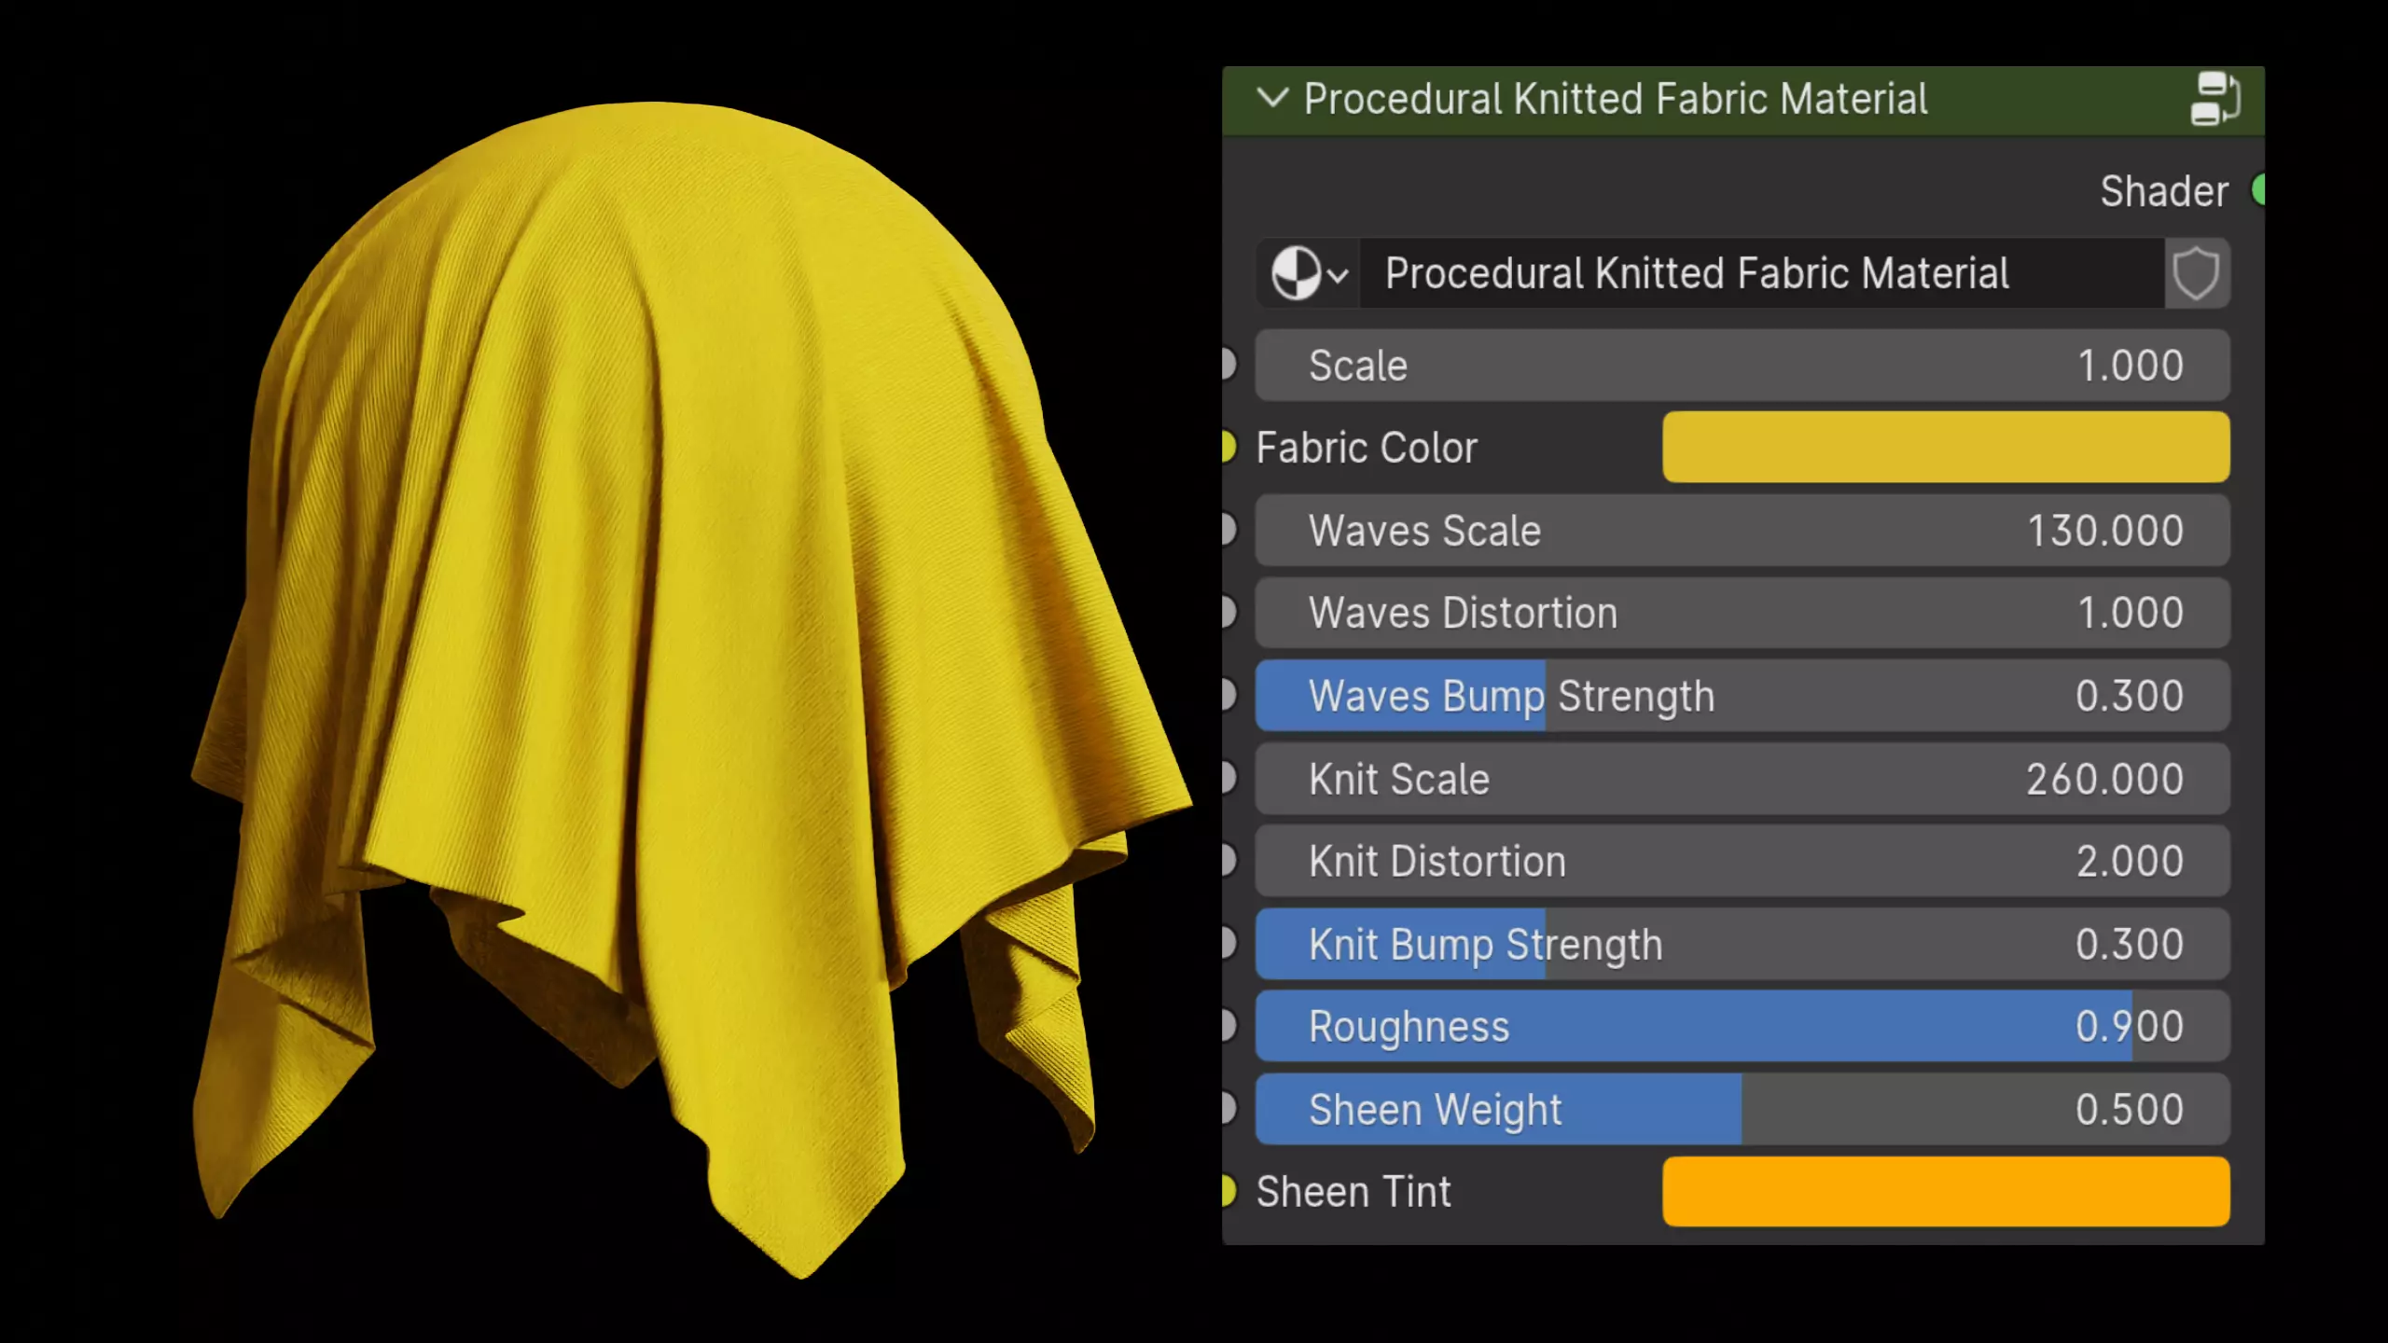Click the Sheen Tint input socket
2388x1343 pixels.
pyautogui.click(x=1228, y=1191)
